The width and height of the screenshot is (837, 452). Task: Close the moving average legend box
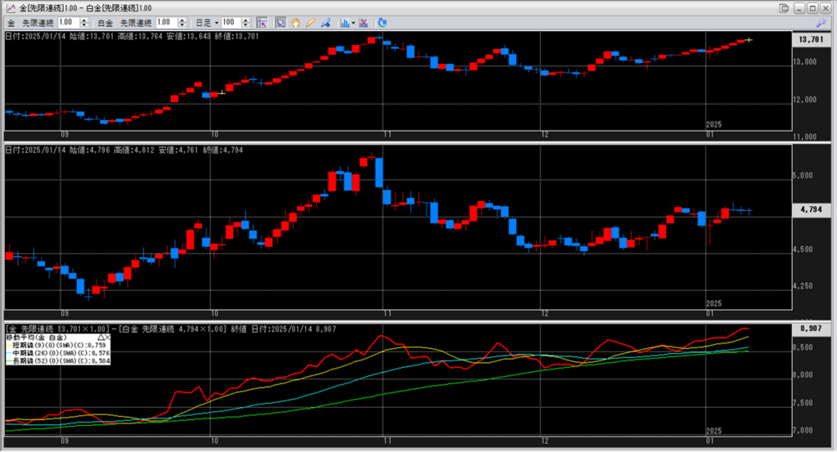pos(107,338)
